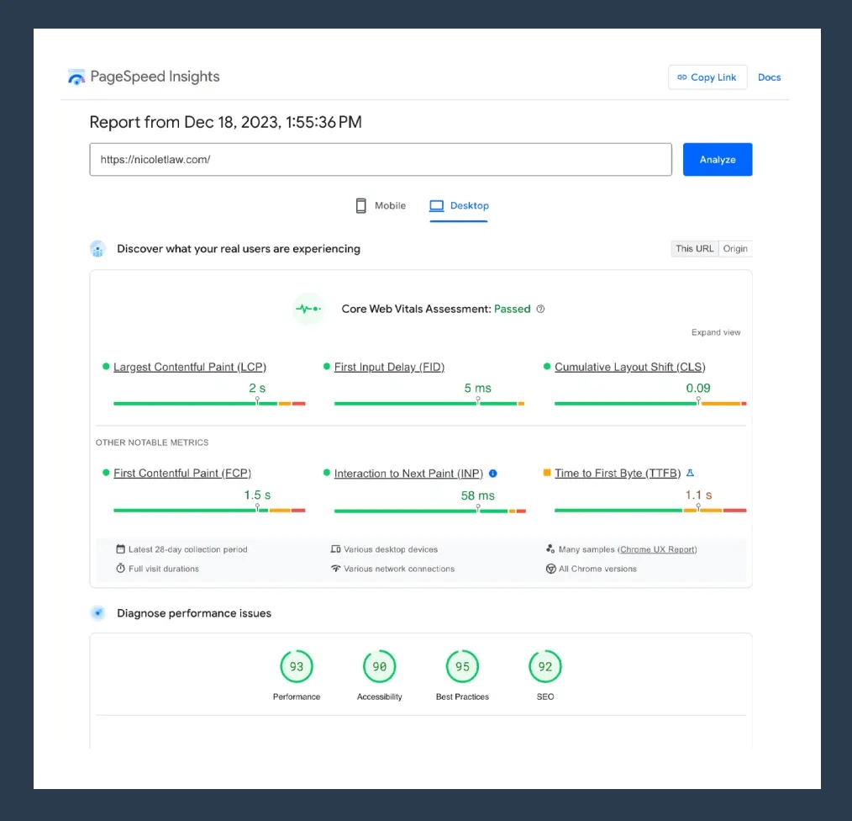Click the chain icon in Copy Link

[x=681, y=77]
